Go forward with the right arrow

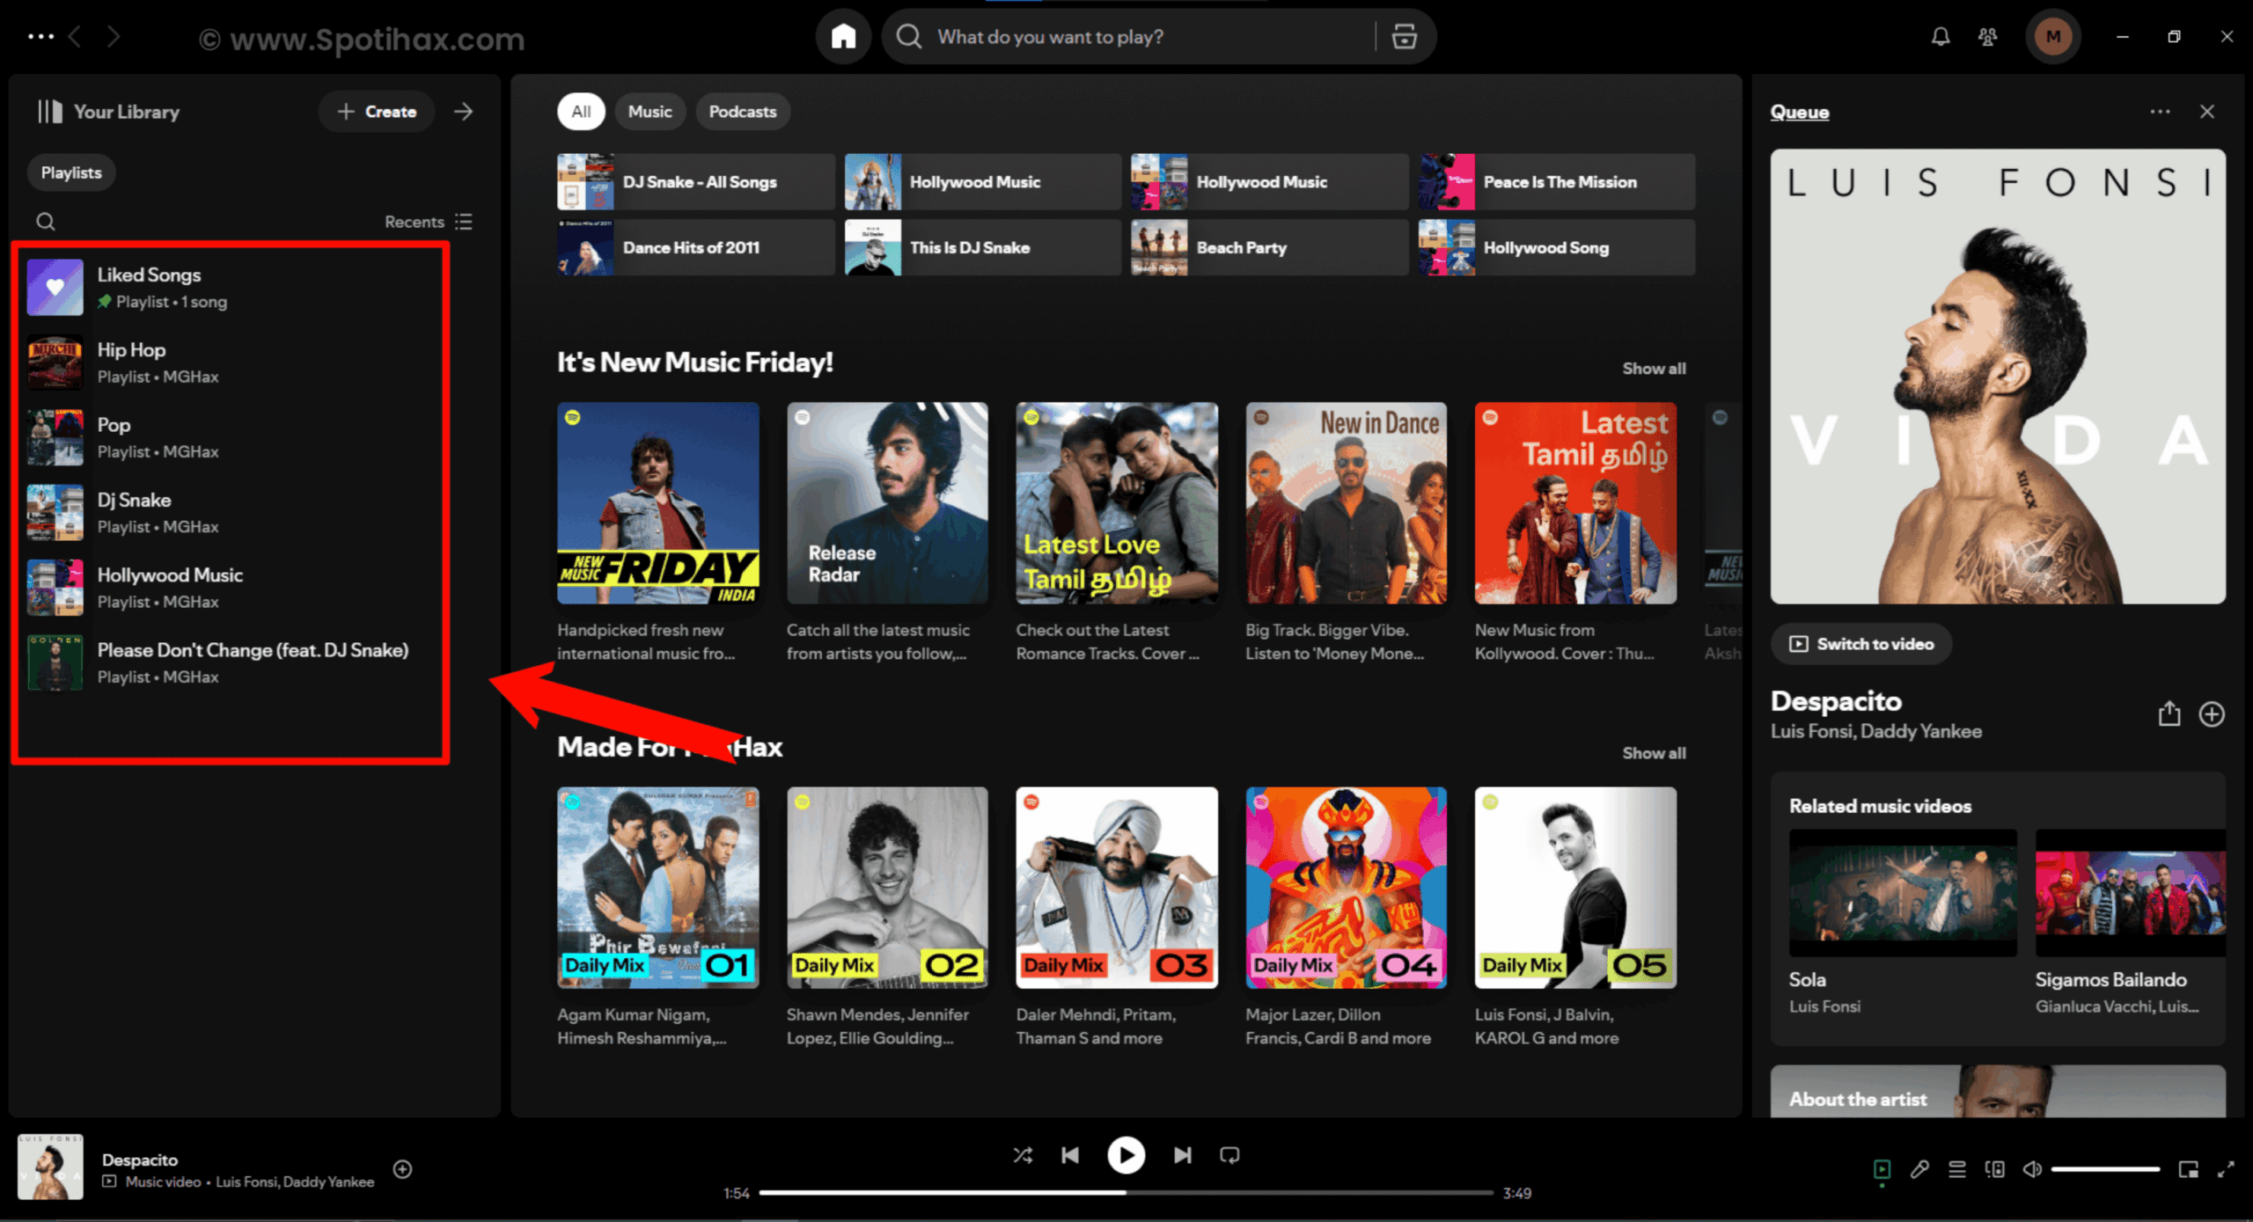114,37
